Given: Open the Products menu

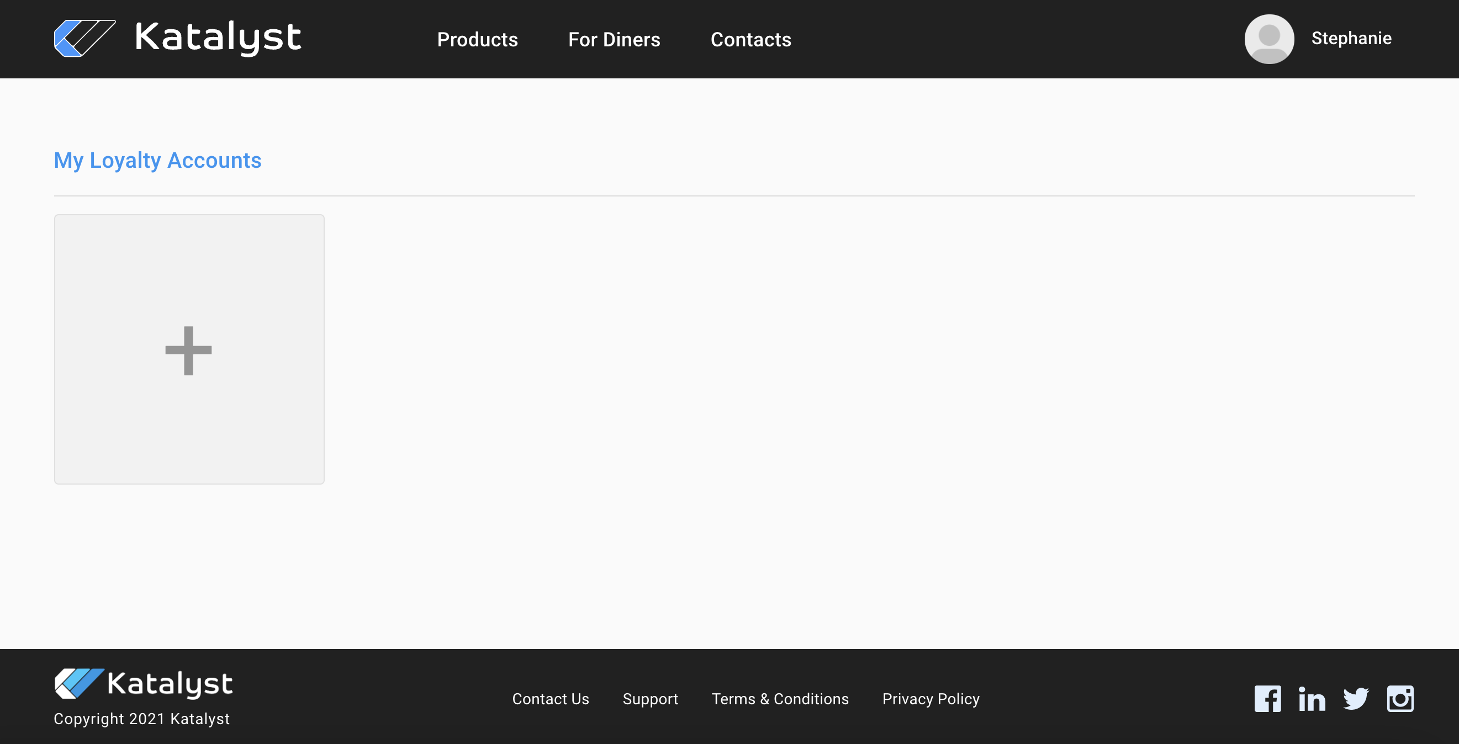Looking at the screenshot, I should tap(477, 40).
